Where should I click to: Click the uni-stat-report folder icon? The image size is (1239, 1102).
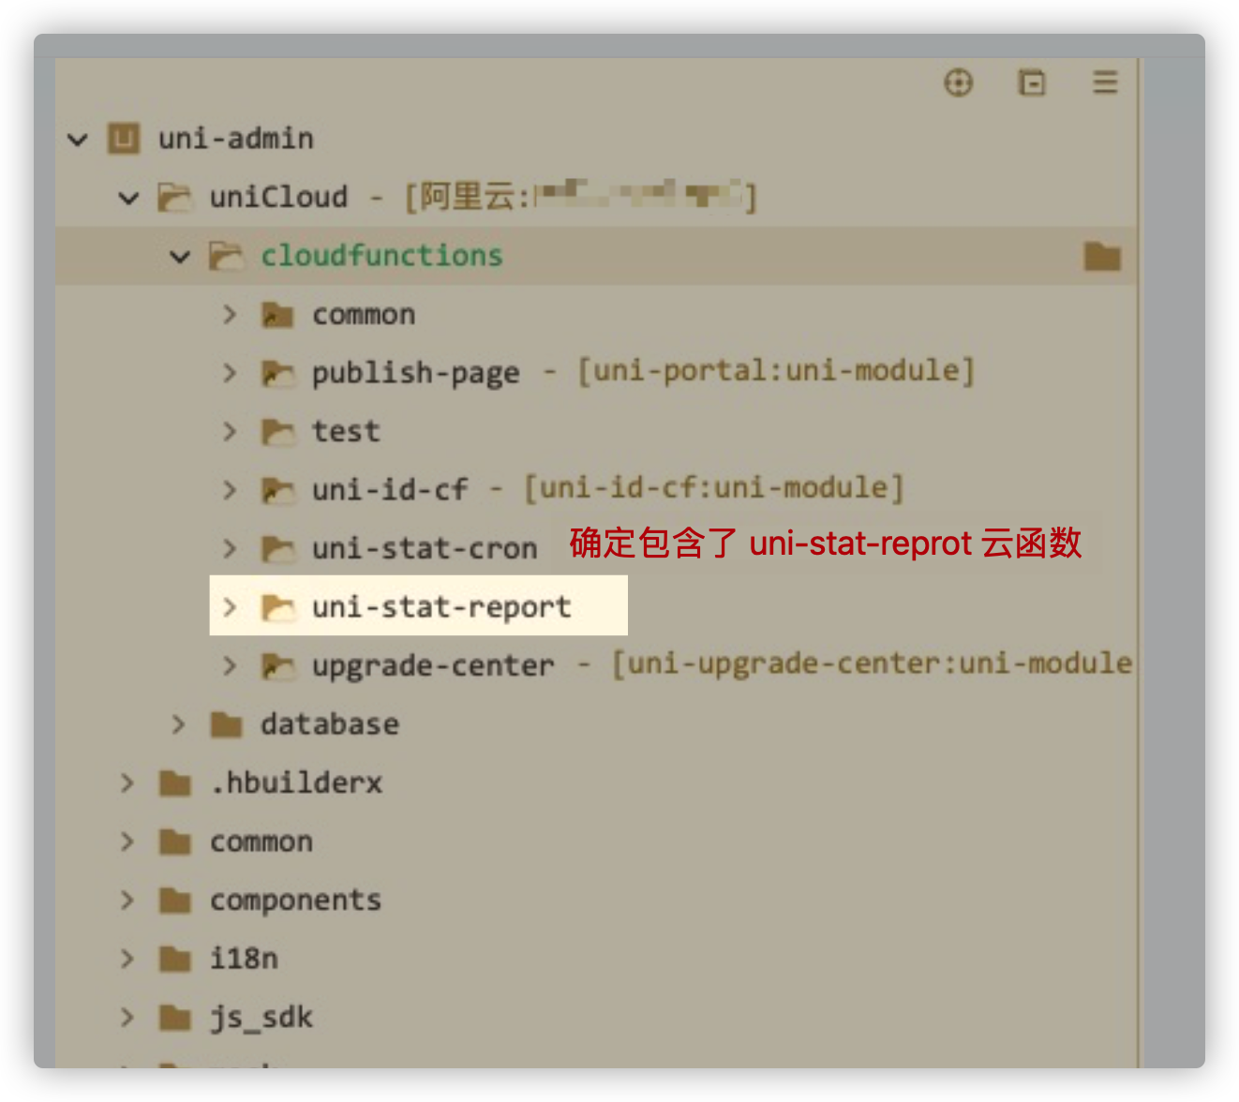coord(277,607)
